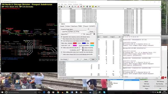Open dropdown arrow beside Stop Recording
Screen dimensions: 168x94
pos(166,84)
